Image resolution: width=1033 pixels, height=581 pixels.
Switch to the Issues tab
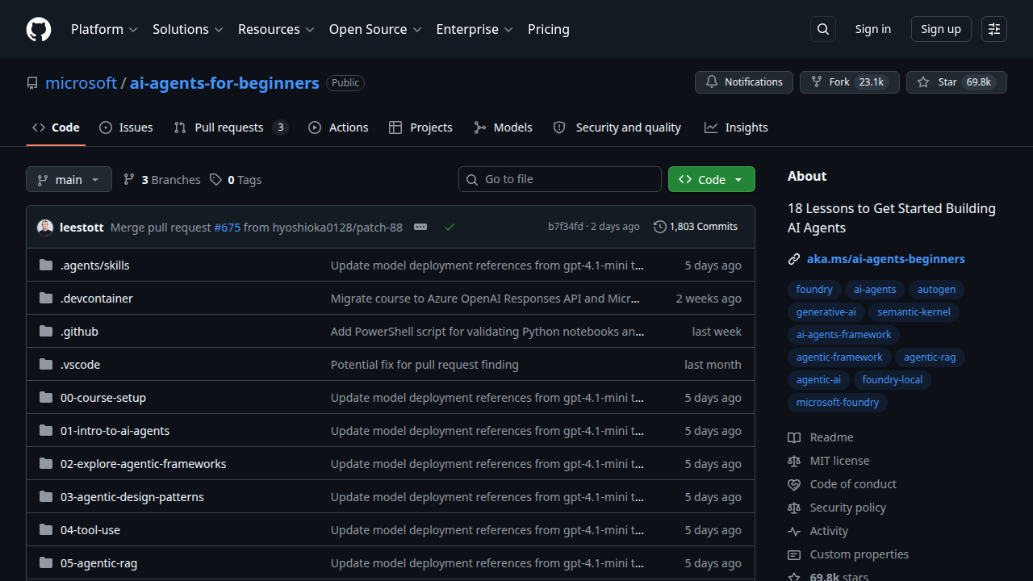point(126,127)
